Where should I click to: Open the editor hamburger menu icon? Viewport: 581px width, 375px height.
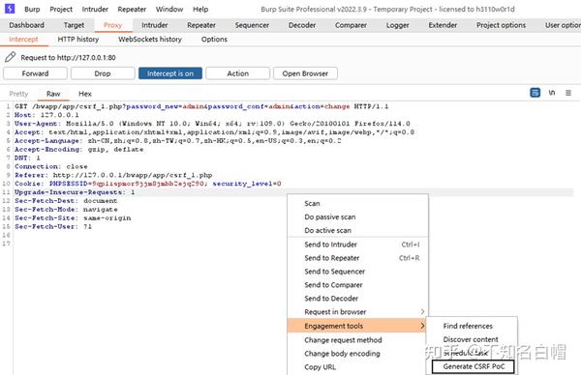tap(568, 93)
